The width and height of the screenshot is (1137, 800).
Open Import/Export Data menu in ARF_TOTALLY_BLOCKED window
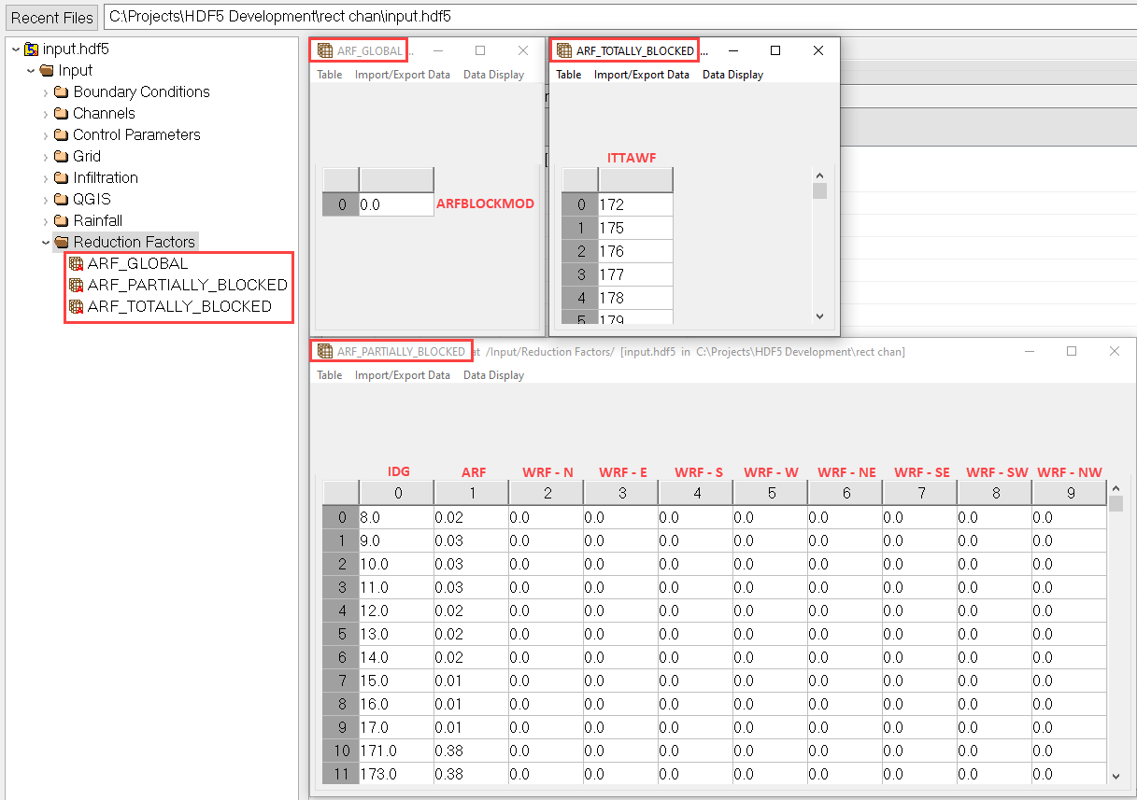click(641, 75)
